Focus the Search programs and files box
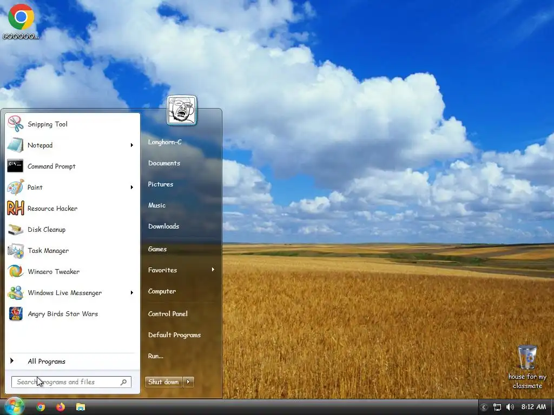Image resolution: width=554 pixels, height=415 pixels. coord(71,382)
